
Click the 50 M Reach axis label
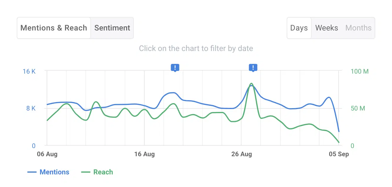coord(358,108)
